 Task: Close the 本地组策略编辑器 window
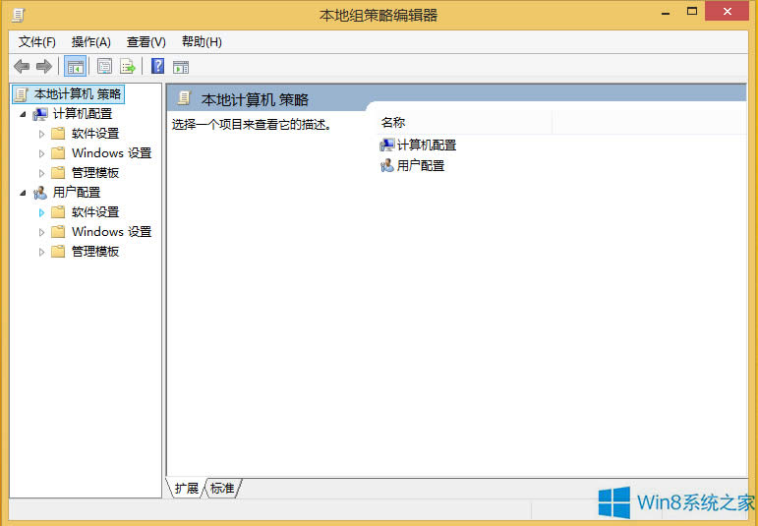point(727,12)
